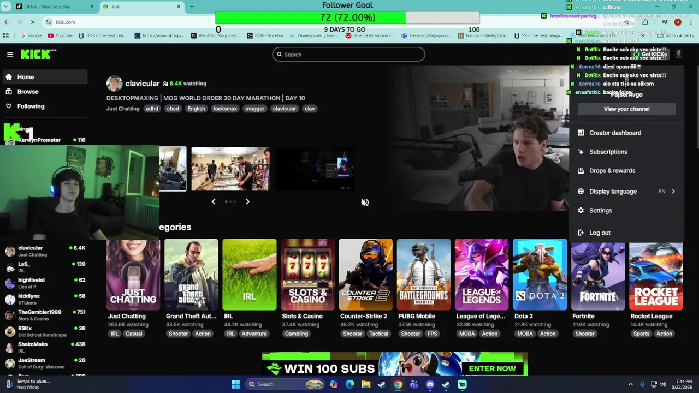
Task: Go to next carousel stream
Action: pyautogui.click(x=247, y=201)
